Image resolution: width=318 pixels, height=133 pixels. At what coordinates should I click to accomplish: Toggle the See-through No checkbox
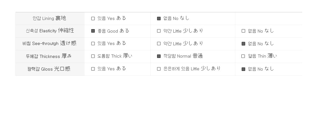tap(243, 44)
